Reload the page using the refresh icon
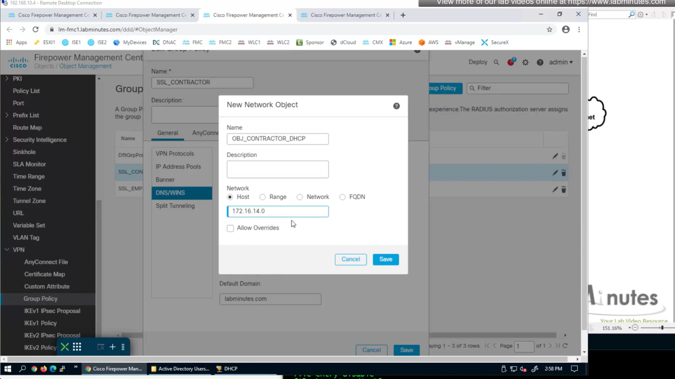This screenshot has width=675, height=379. pyautogui.click(x=36, y=29)
